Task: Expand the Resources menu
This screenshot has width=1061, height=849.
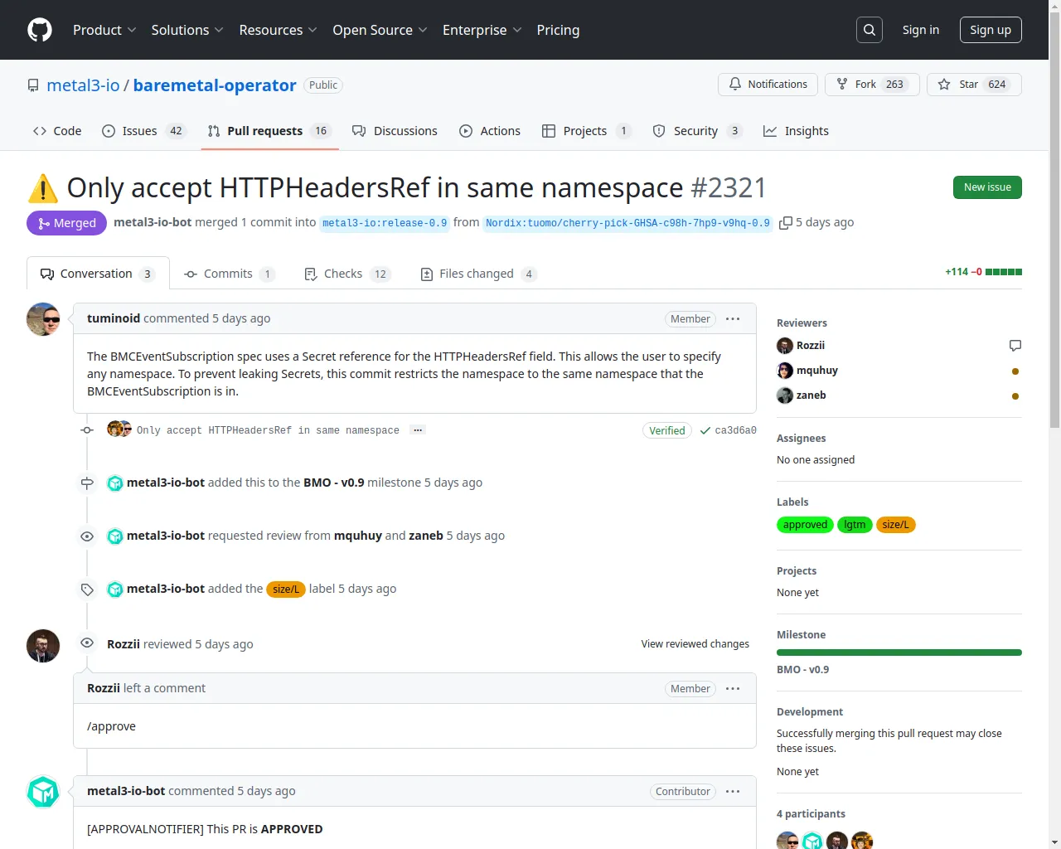Action: (278, 30)
